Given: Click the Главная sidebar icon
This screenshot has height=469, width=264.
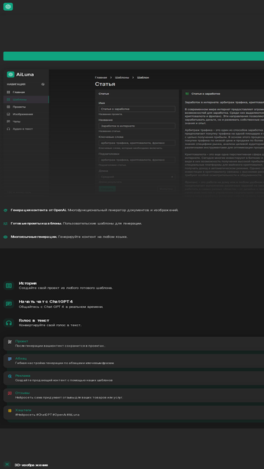Looking at the screenshot, I should (x=8, y=92).
